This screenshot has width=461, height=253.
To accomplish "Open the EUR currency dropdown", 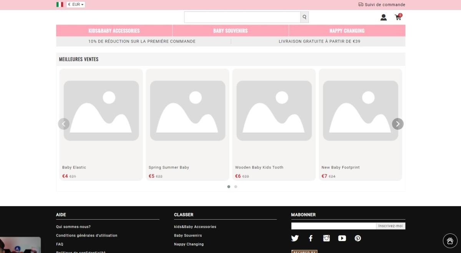I will 75,4.
